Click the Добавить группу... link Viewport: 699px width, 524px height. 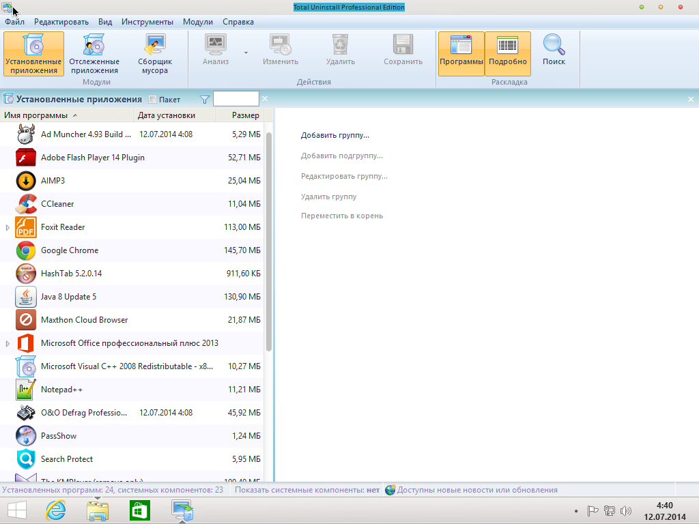pyautogui.click(x=334, y=135)
